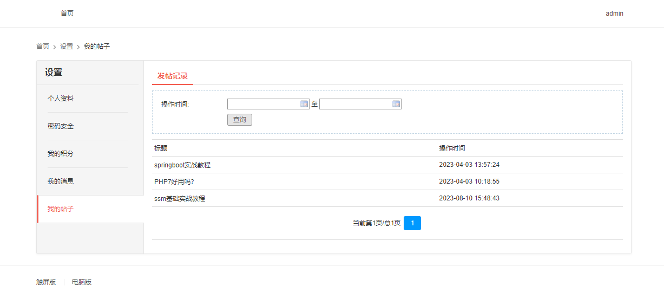Open post springboot实战教程
This screenshot has height=299, width=664.
point(182,165)
